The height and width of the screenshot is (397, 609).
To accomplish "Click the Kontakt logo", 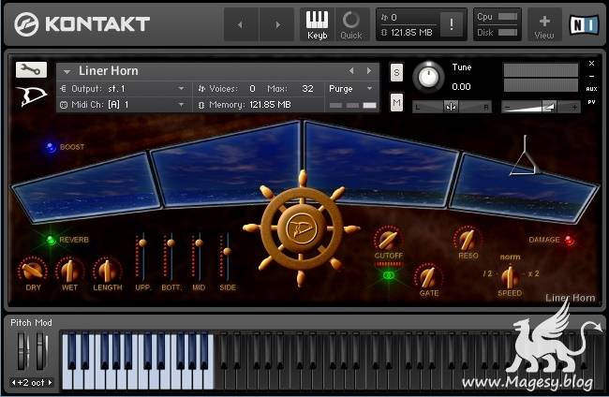I will coord(82,24).
